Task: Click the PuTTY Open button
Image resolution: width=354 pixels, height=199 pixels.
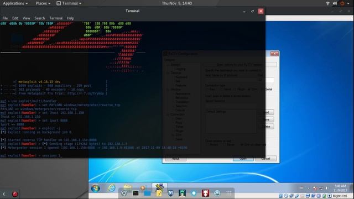Action: 243,159
